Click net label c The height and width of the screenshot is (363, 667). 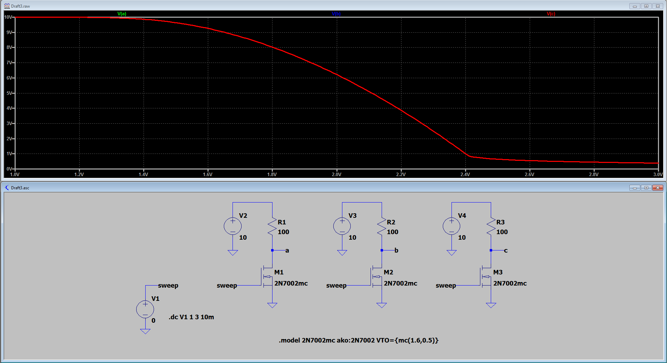click(x=506, y=250)
